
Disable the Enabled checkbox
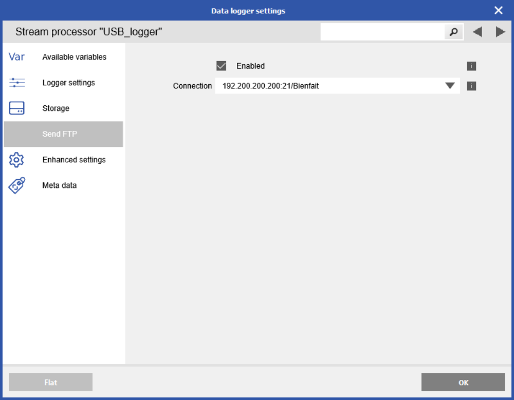coord(222,66)
